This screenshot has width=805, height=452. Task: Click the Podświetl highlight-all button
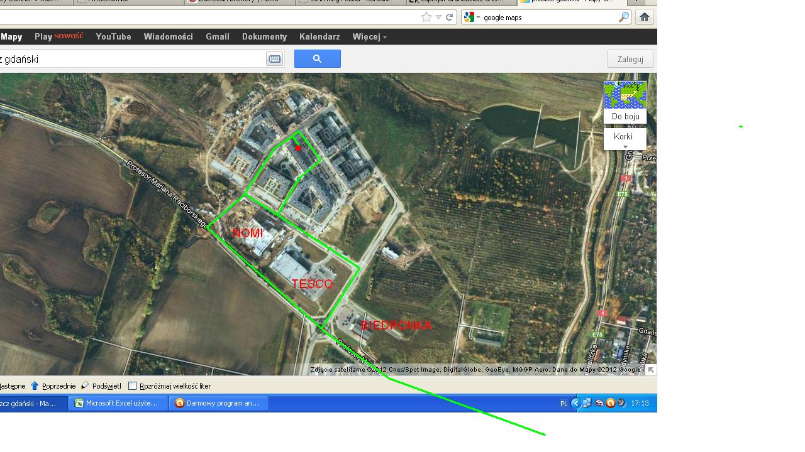[101, 386]
